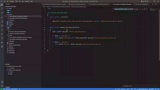Click the notifications bell in status bar
160x90 pixels.
coord(158,89)
